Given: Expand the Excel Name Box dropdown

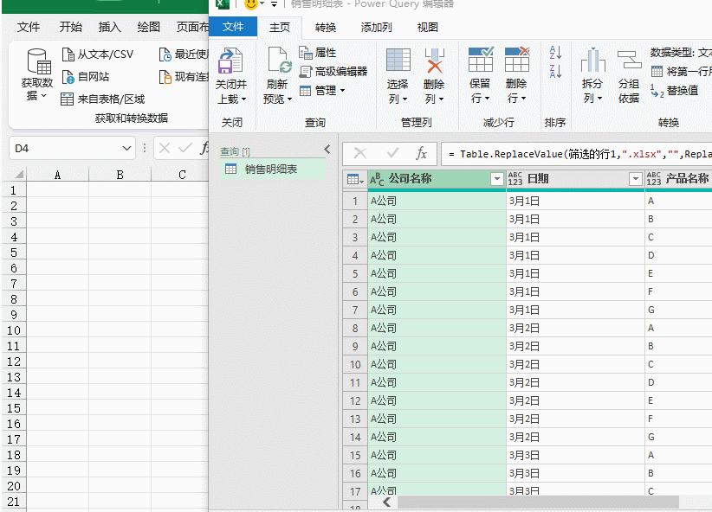Looking at the screenshot, I should 126,148.
